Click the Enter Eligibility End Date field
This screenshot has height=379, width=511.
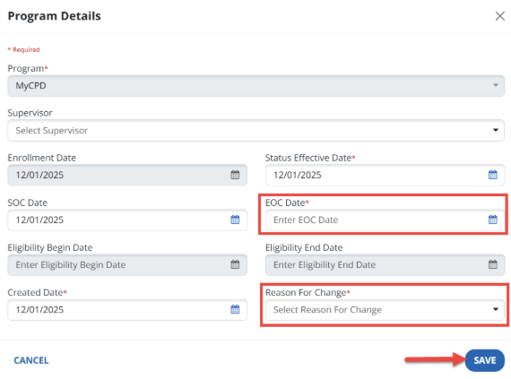click(x=385, y=264)
